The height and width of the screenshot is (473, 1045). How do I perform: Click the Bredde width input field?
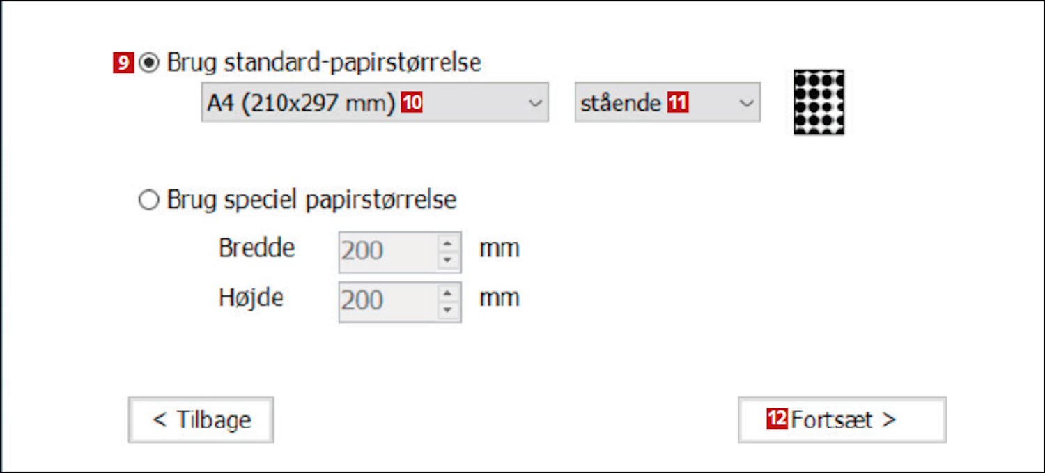pos(387,251)
